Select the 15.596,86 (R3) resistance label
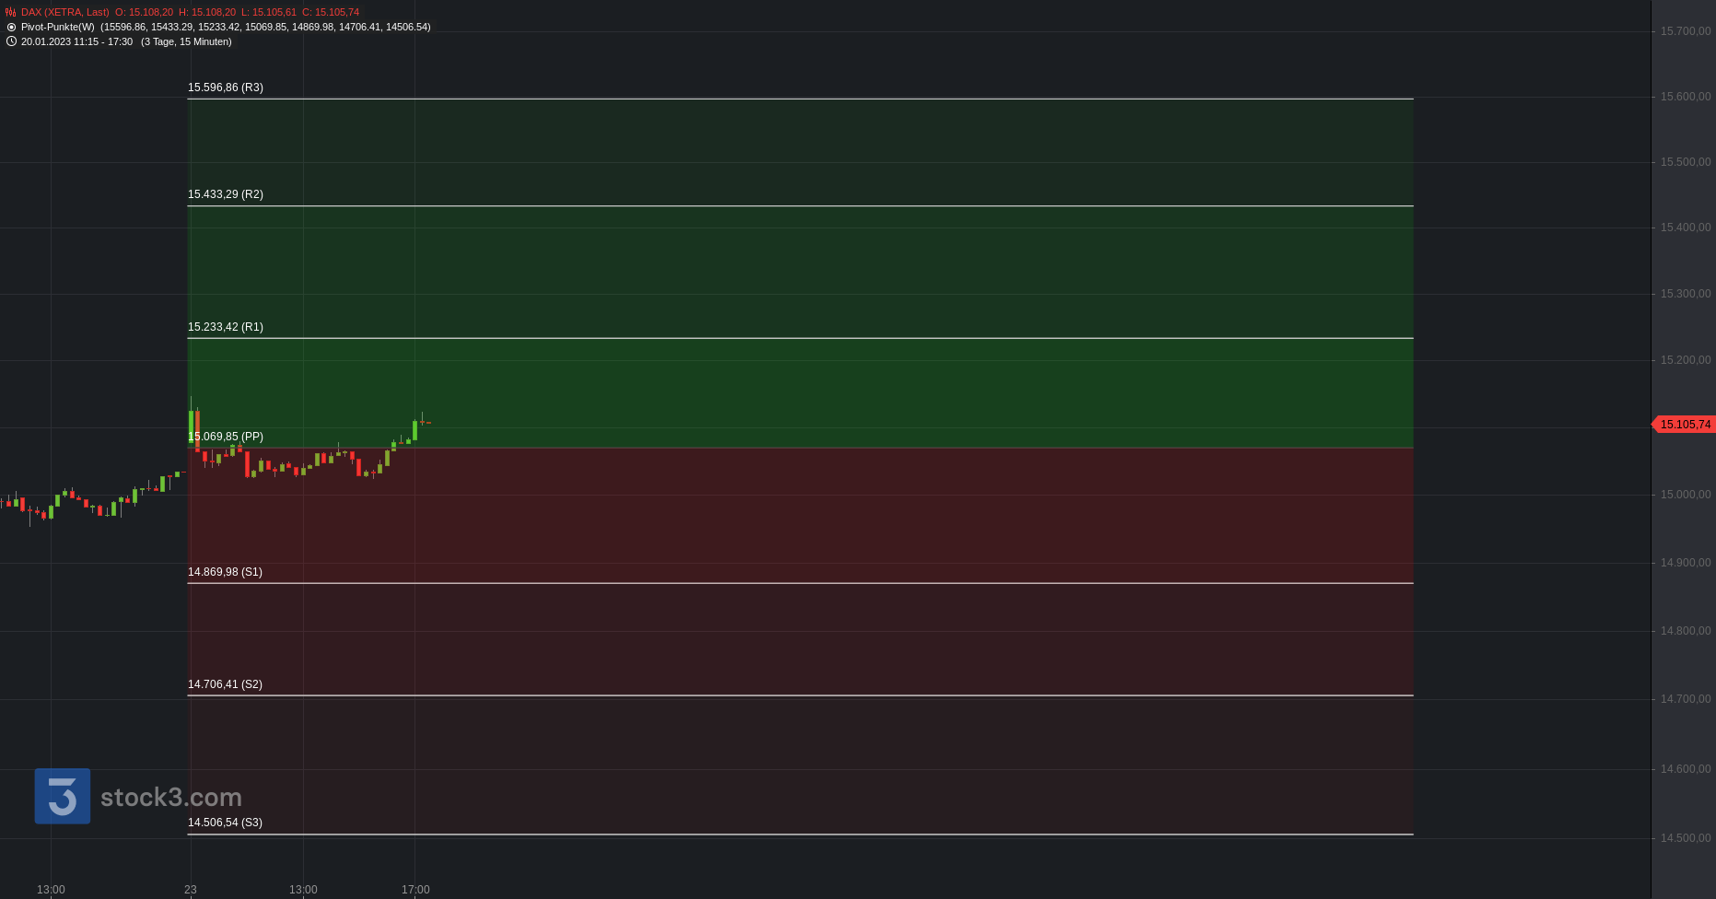 tap(225, 88)
